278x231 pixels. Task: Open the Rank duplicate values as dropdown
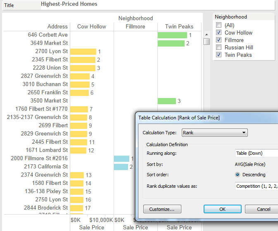[x=256, y=186]
